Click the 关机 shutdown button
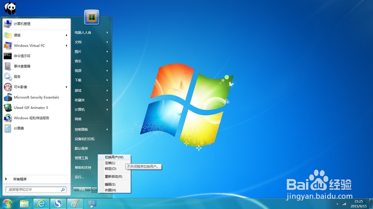Viewport: 373px width, 209px height. pyautogui.click(x=82, y=189)
